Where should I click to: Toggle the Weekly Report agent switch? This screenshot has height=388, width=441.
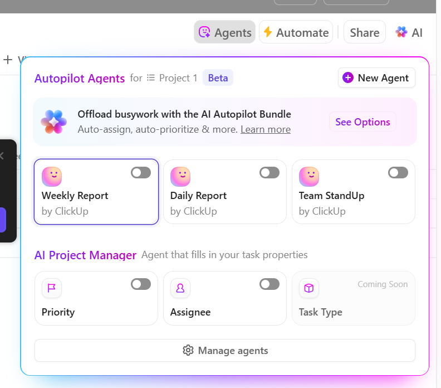click(x=141, y=173)
